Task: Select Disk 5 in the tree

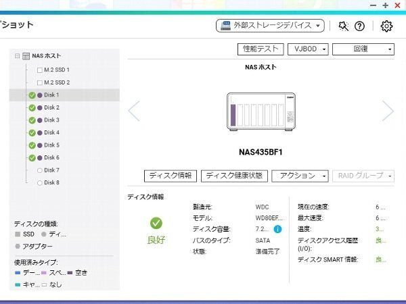Action: point(52,145)
